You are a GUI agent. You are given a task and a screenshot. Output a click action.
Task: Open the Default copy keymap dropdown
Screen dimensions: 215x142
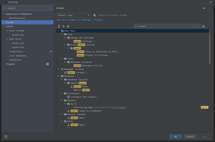[x=74, y=15]
